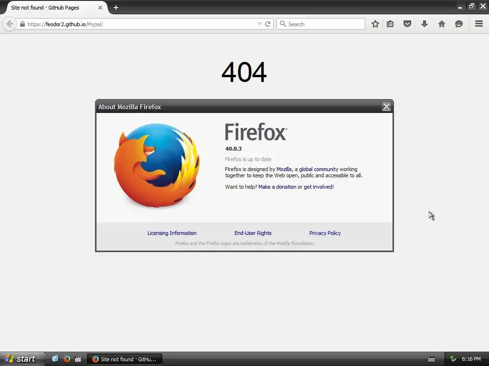View End-User Rights

coord(253,233)
